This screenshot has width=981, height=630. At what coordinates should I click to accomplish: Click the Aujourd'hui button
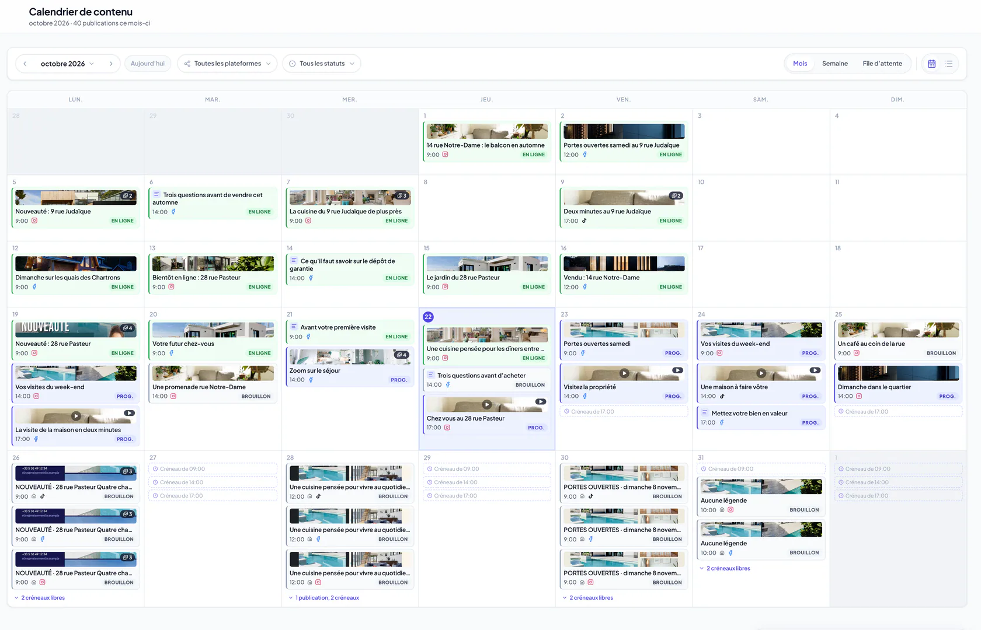click(148, 64)
